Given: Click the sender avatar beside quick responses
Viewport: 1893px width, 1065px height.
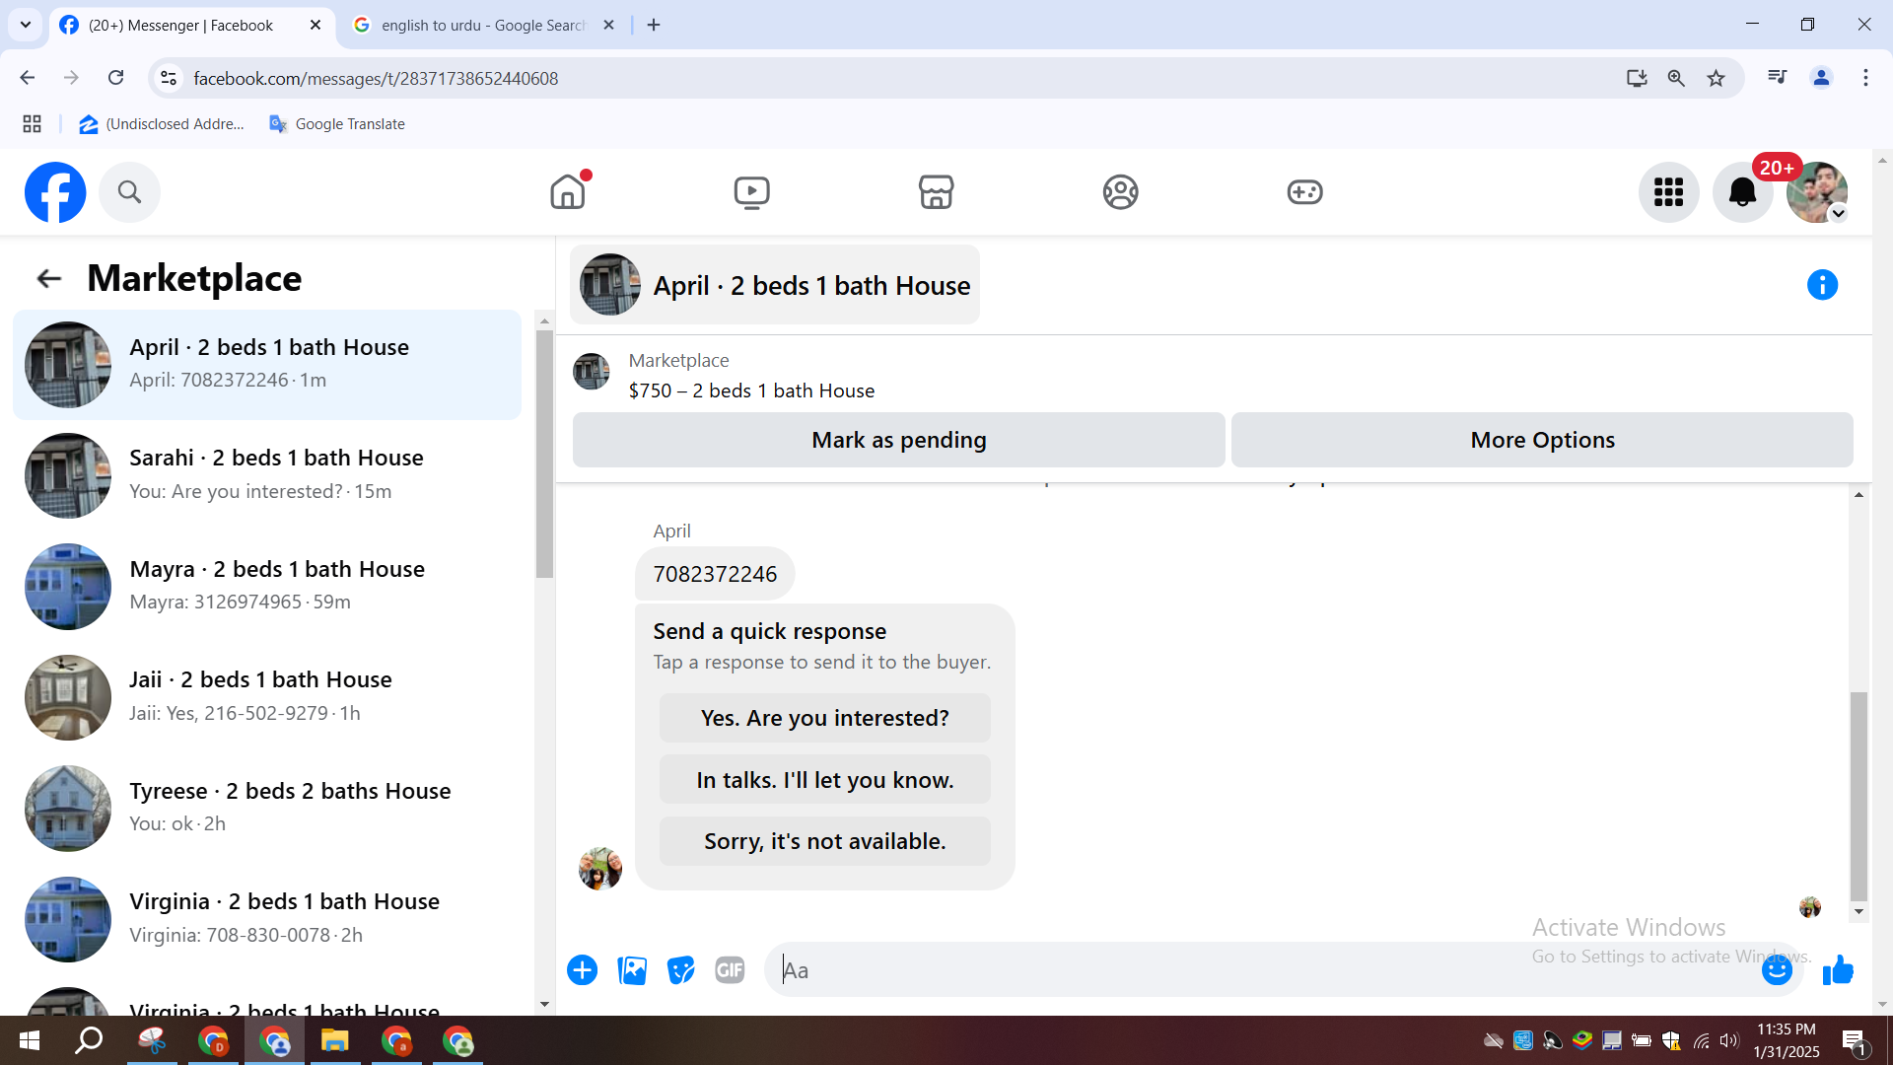Looking at the screenshot, I should click(600, 869).
